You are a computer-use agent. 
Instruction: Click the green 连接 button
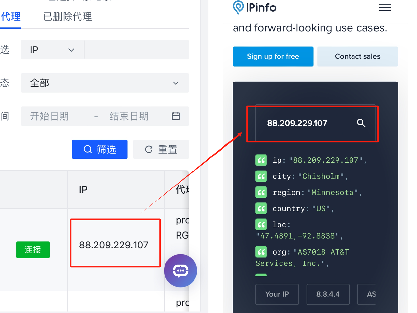pos(33,250)
